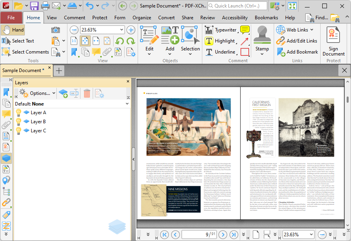Screen dimensions: 351x241
Task: Open the Web Links dropdown
Action: point(295,30)
